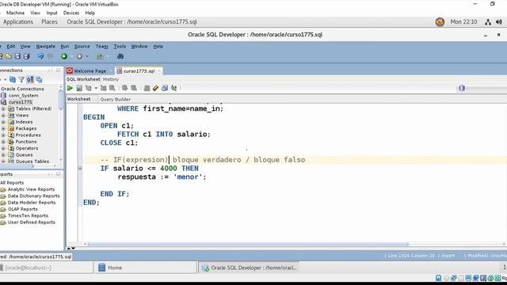The image size is (507, 285).
Task: Click the To Upper/Lower/InitCap icon
Action: (x=173, y=88)
